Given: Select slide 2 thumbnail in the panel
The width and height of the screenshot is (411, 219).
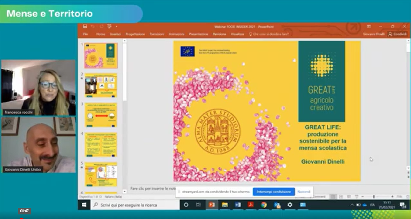Looking at the screenshot, I should click(x=101, y=85).
